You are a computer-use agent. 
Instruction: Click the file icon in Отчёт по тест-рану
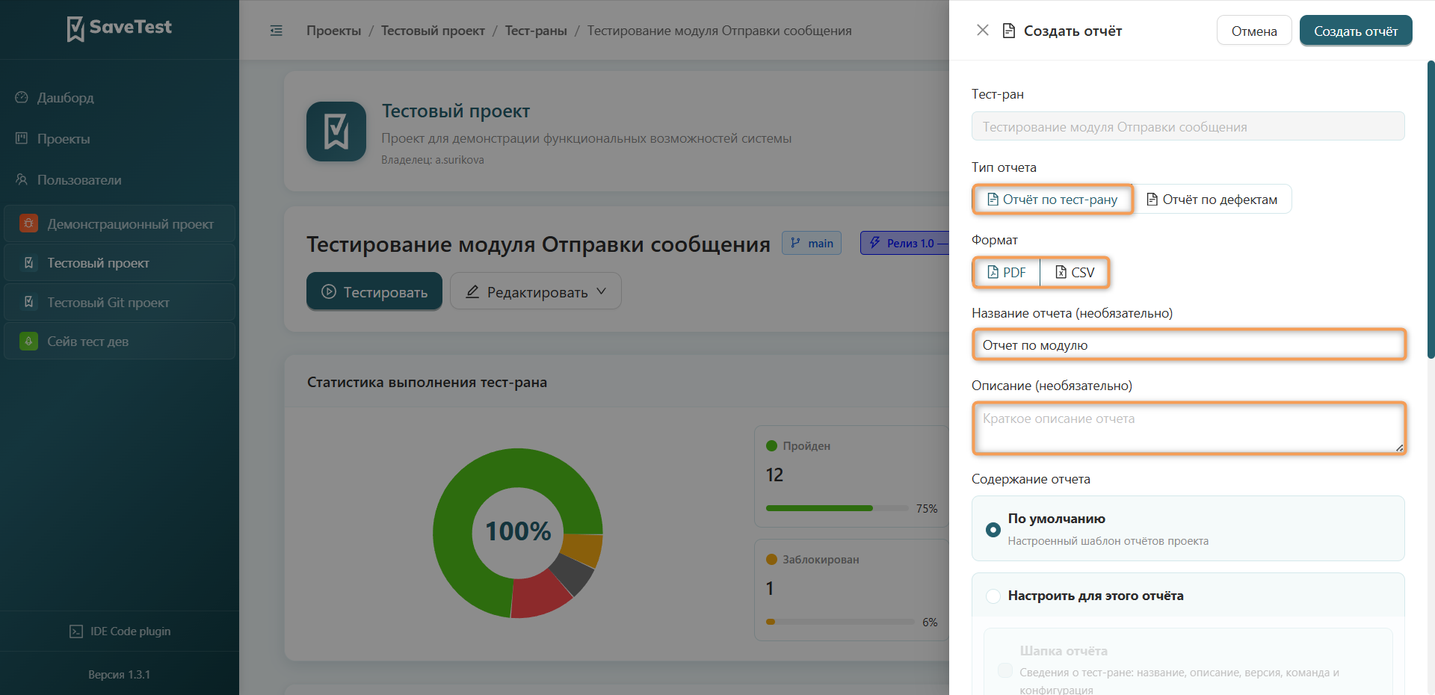pos(993,200)
